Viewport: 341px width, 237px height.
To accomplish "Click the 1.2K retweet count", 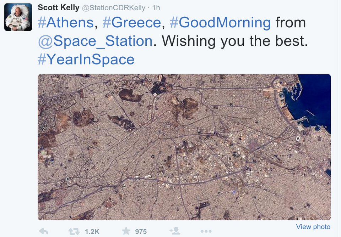I will 92,232.
